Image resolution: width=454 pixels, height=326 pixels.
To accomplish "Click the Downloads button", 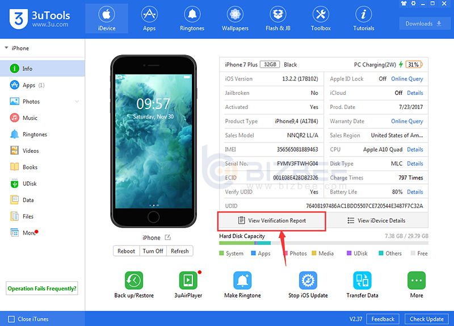I will click(x=423, y=23).
